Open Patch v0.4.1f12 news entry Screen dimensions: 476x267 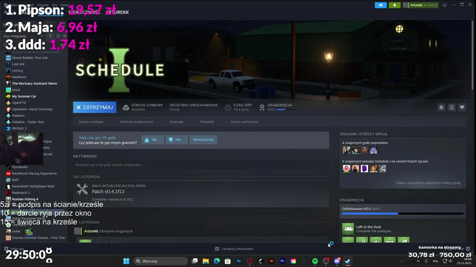tap(108, 192)
